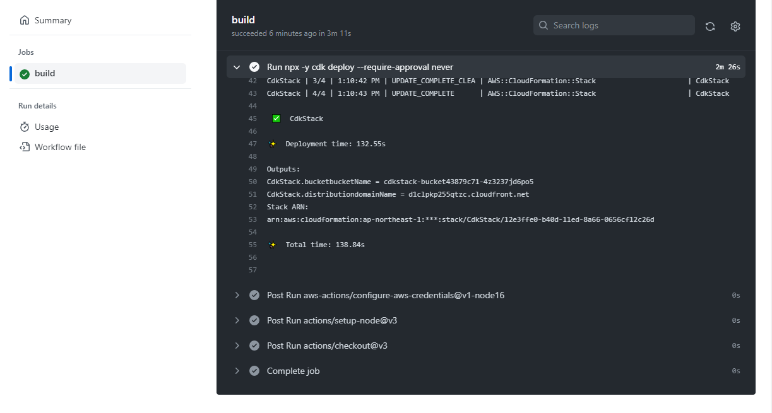Screen dimensions: 772x413
Task: Select the build job in the sidebar
Action: click(x=45, y=73)
